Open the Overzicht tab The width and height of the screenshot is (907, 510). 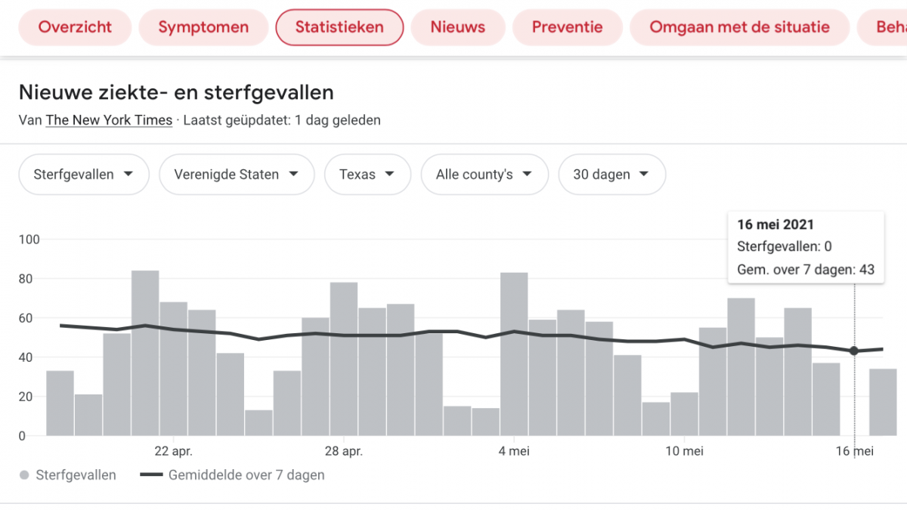pos(75,27)
